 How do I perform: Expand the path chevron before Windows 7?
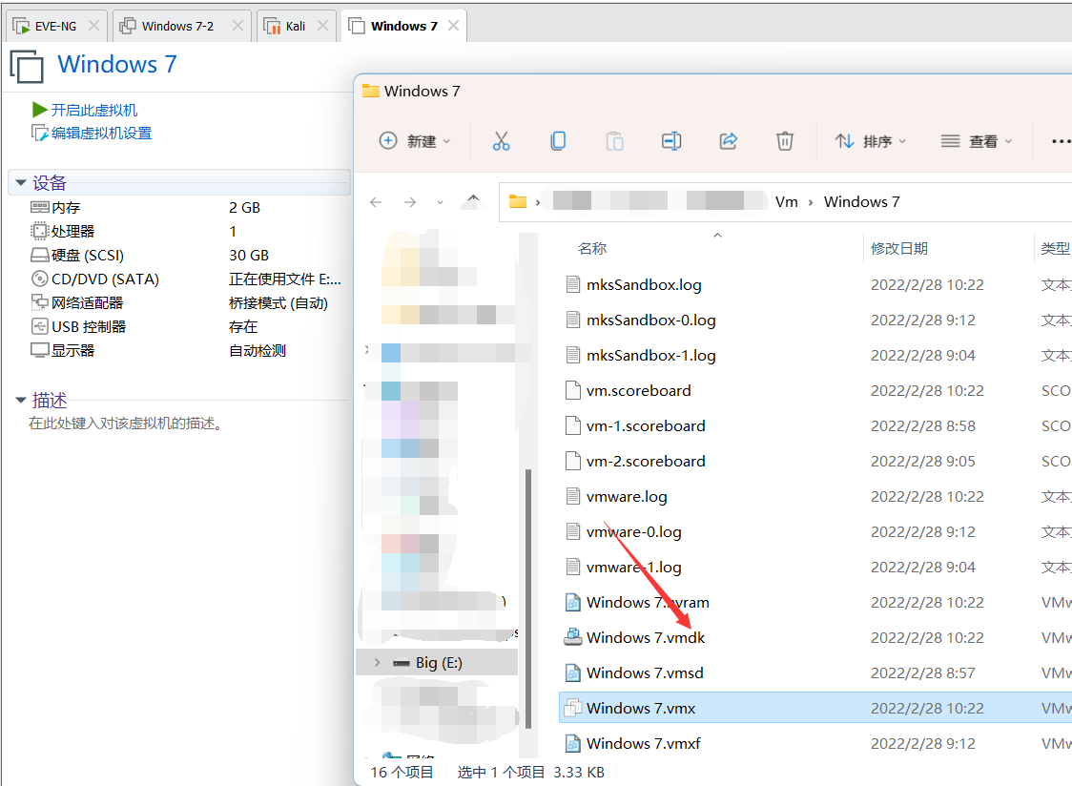click(811, 202)
